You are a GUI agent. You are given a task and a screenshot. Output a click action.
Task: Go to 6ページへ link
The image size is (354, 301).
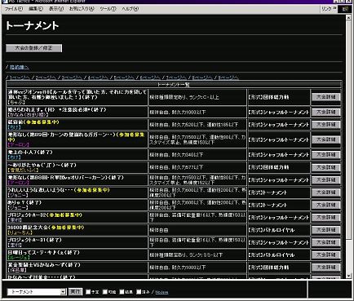[x=150, y=77]
